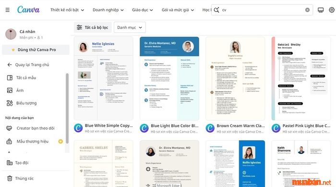Click the back arrow icon beside Quay lại Trang chủ
336x187 pixels.
tap(10, 65)
